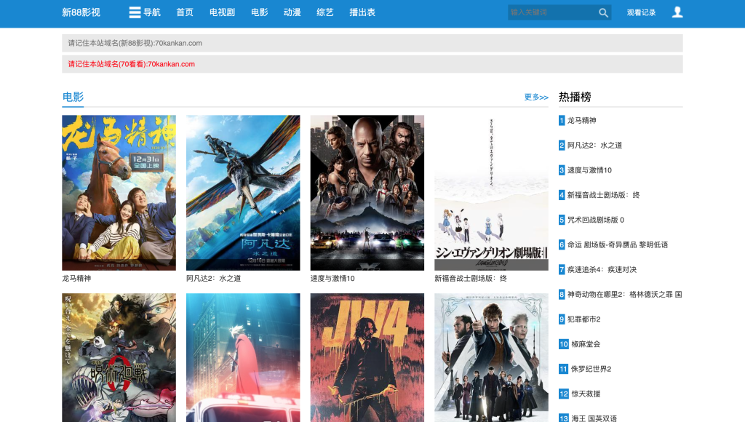This screenshot has width=745, height=422.
Task: Click rank 1 badge in hot list
Action: 562,121
